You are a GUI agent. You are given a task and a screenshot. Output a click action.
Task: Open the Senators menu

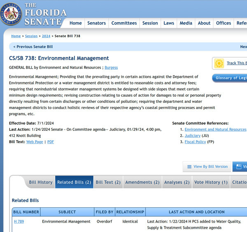point(97,23)
